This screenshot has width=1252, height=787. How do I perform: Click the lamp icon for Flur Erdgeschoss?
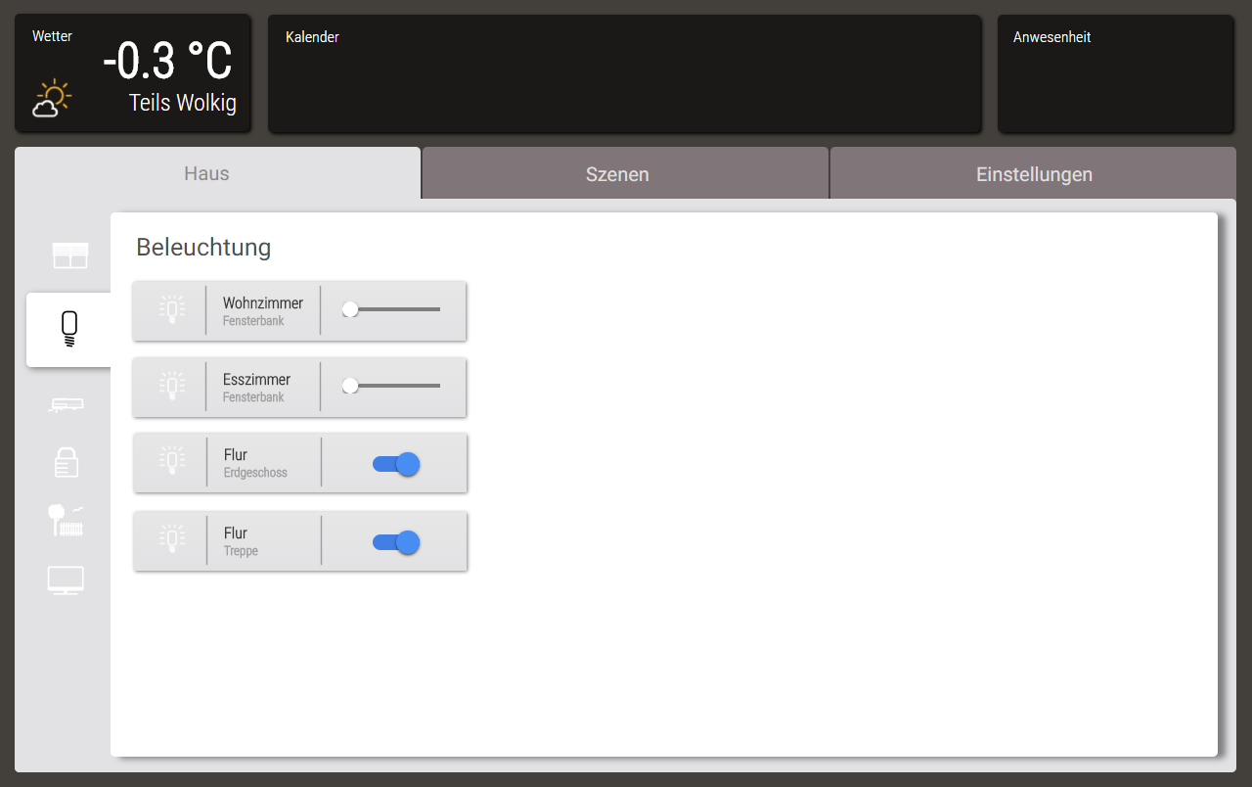[172, 462]
